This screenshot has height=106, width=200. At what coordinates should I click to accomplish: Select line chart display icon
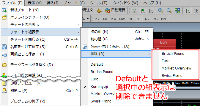point(151,11)
